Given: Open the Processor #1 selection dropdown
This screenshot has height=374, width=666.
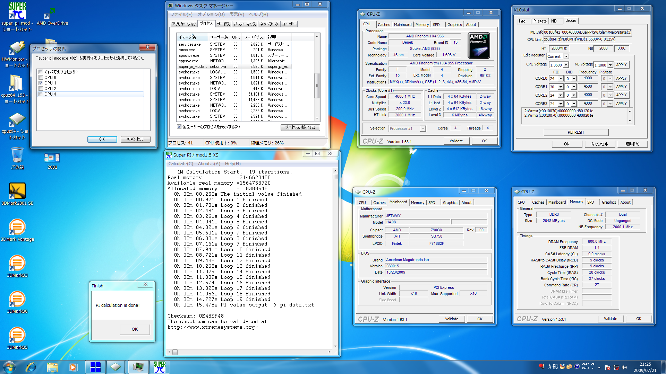Looking at the screenshot, I should point(422,128).
